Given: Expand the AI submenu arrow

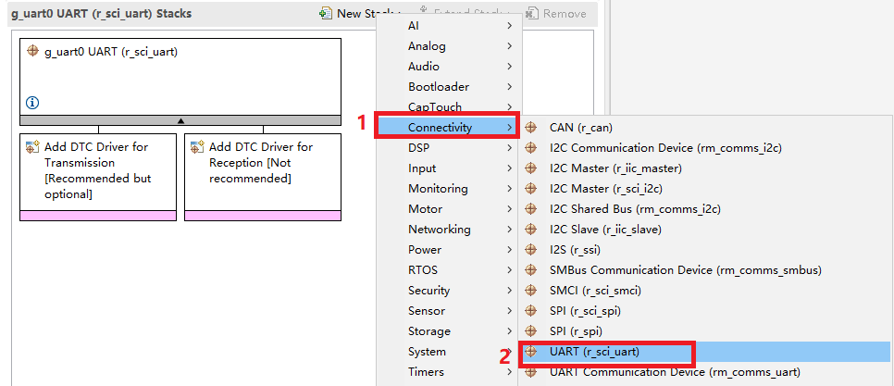Looking at the screenshot, I should click(509, 26).
